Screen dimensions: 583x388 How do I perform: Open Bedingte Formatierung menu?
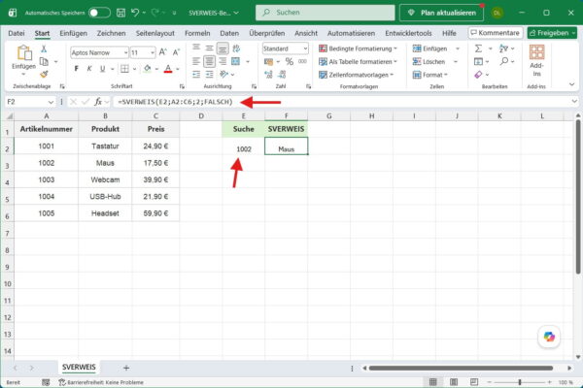(x=358, y=48)
